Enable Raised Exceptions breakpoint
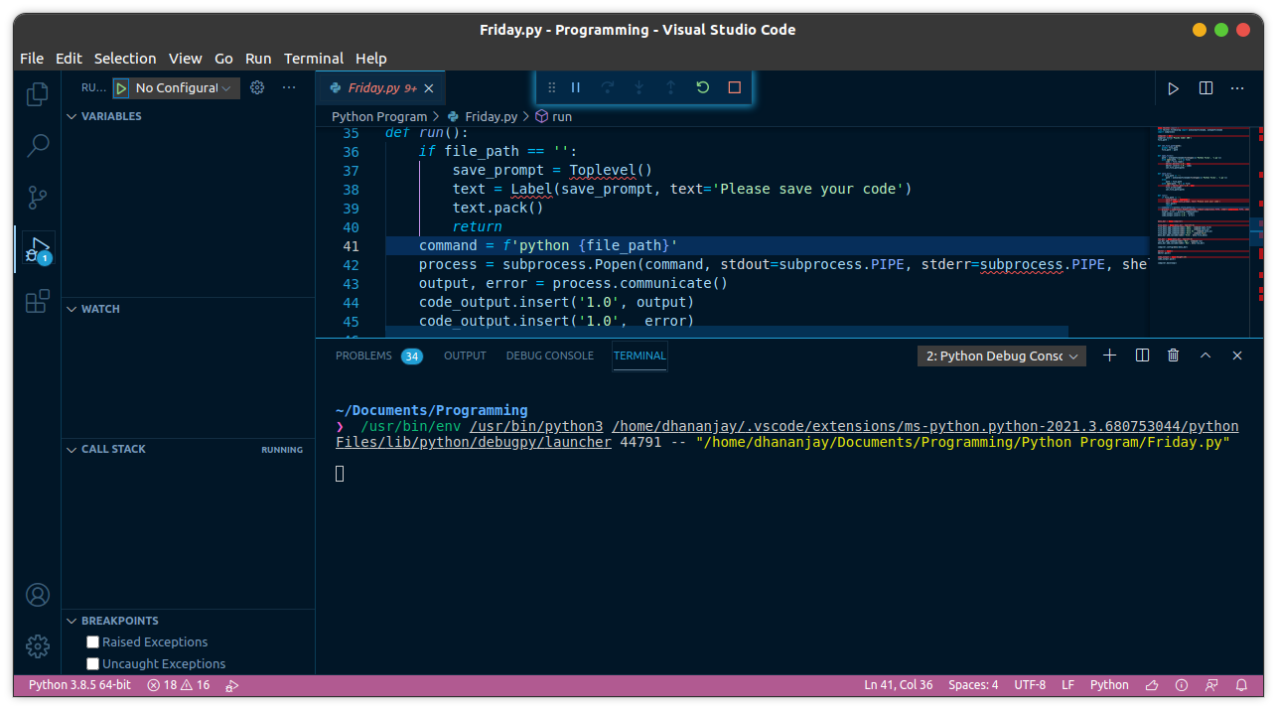 tap(93, 642)
